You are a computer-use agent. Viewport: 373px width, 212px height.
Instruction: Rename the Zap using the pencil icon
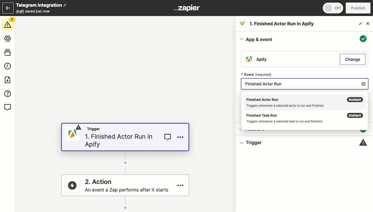coord(64,5)
